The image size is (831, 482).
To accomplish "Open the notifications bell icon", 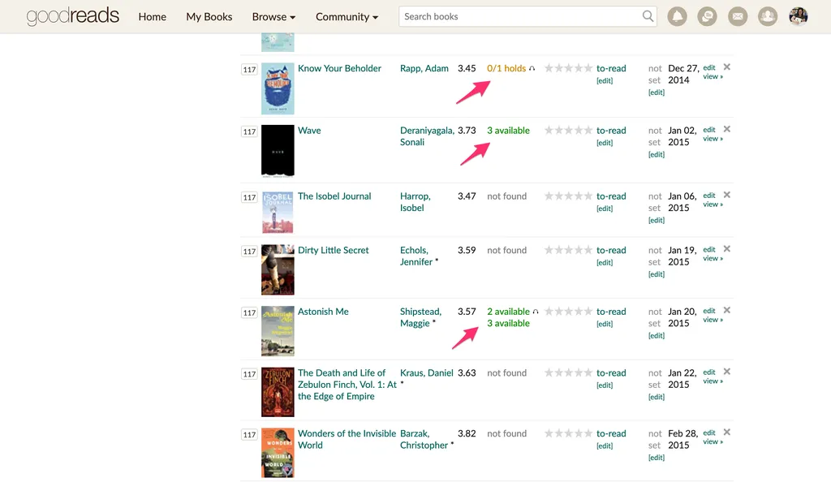I will pos(677,16).
